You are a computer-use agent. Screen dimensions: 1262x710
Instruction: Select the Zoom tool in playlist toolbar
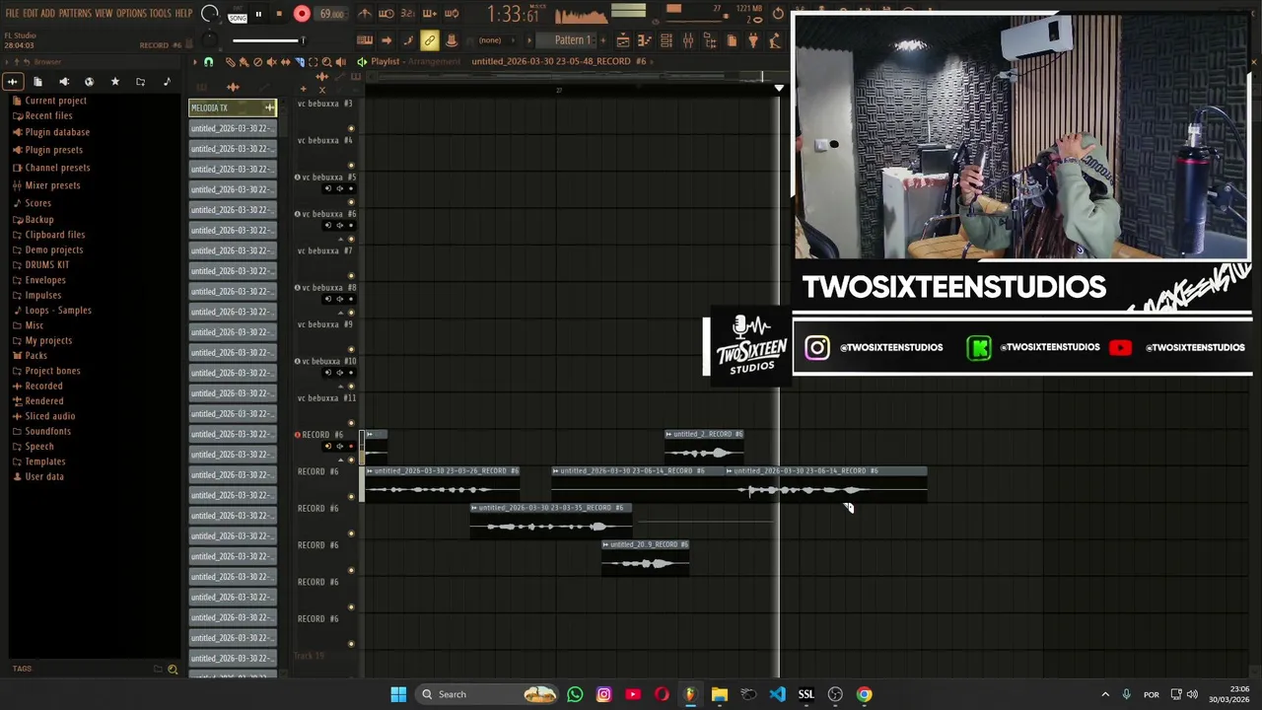coord(326,61)
